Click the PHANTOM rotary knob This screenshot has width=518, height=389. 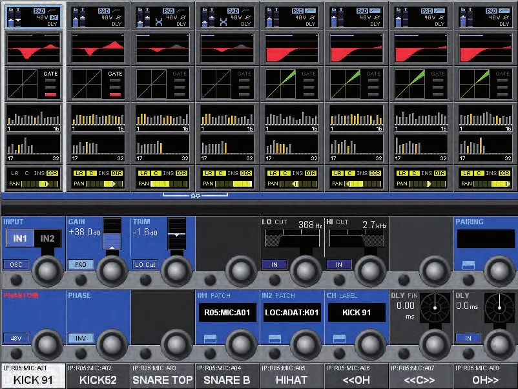click(47, 344)
